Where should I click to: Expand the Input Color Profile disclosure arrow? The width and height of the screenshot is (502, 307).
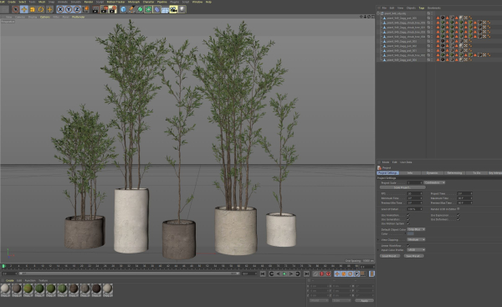[x=378, y=250]
